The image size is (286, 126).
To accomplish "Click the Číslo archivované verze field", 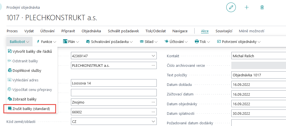I will point(259,65).
